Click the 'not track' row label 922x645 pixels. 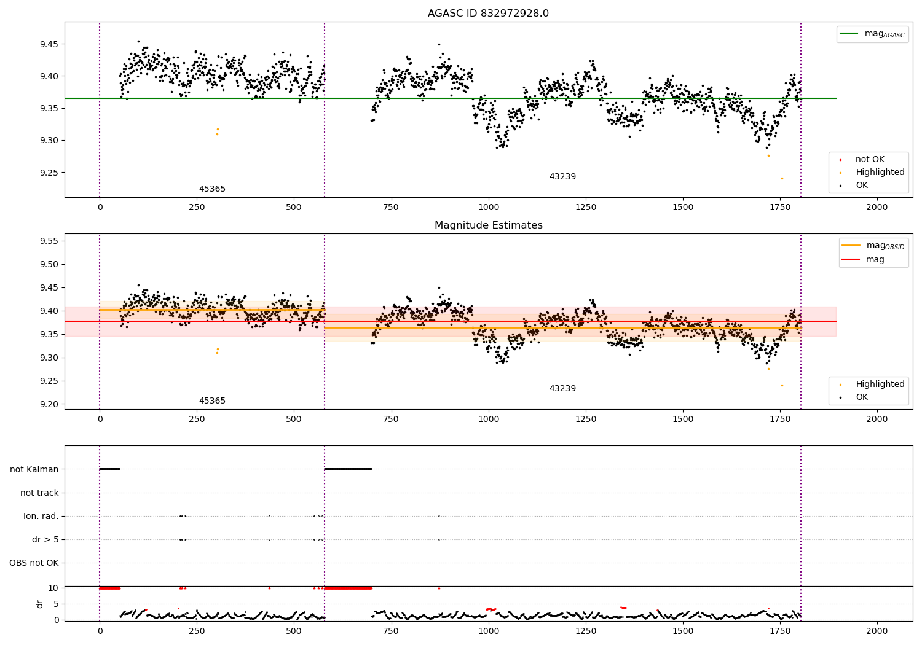click(x=39, y=493)
